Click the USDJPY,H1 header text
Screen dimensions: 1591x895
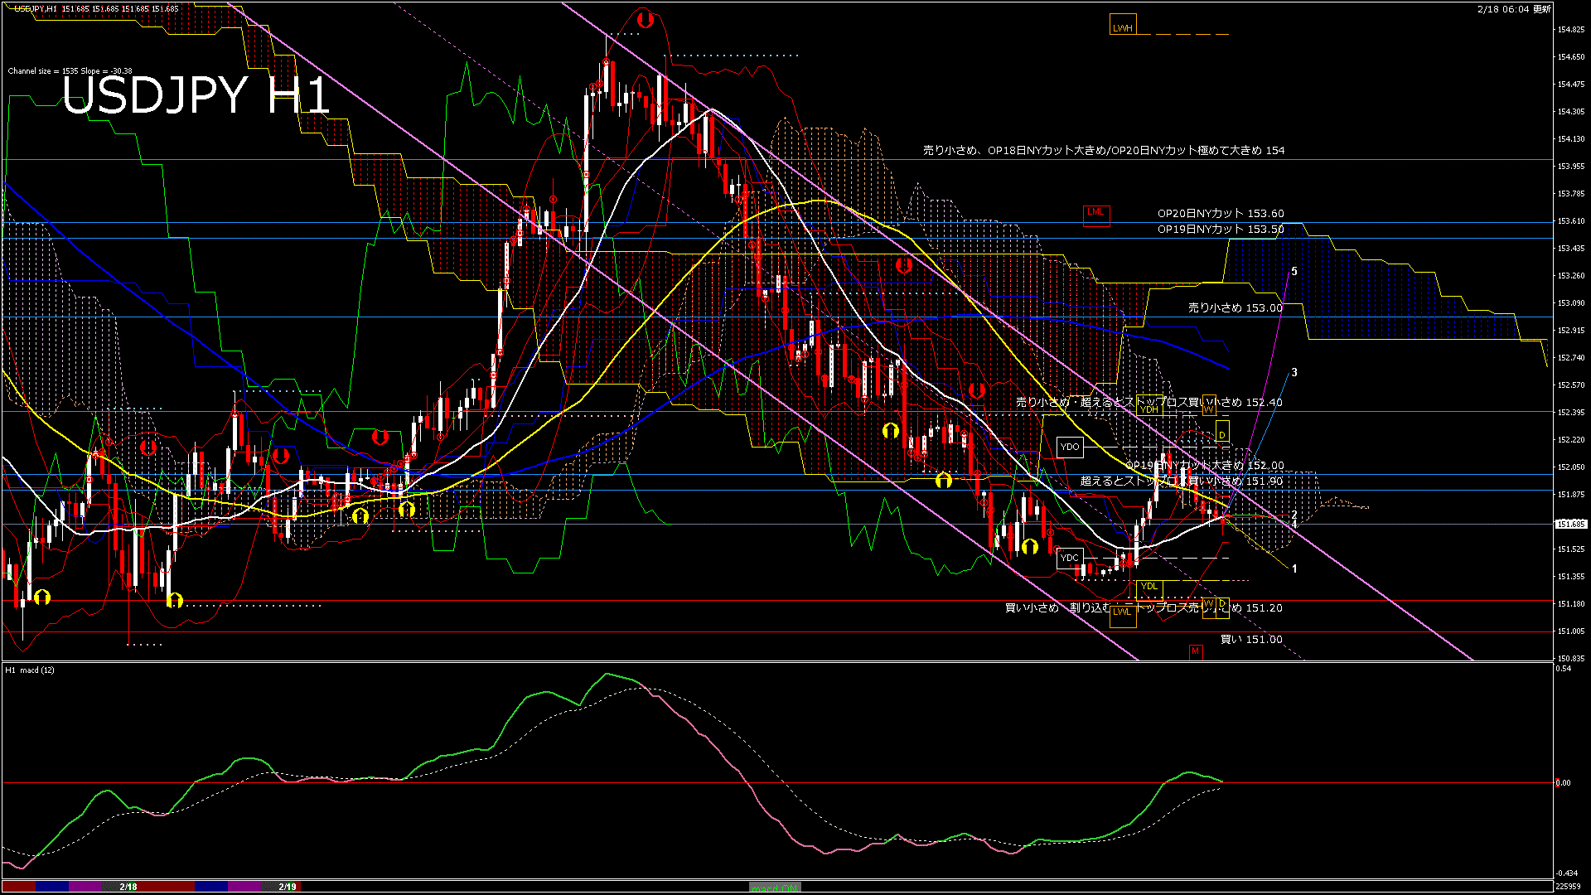[x=36, y=9]
